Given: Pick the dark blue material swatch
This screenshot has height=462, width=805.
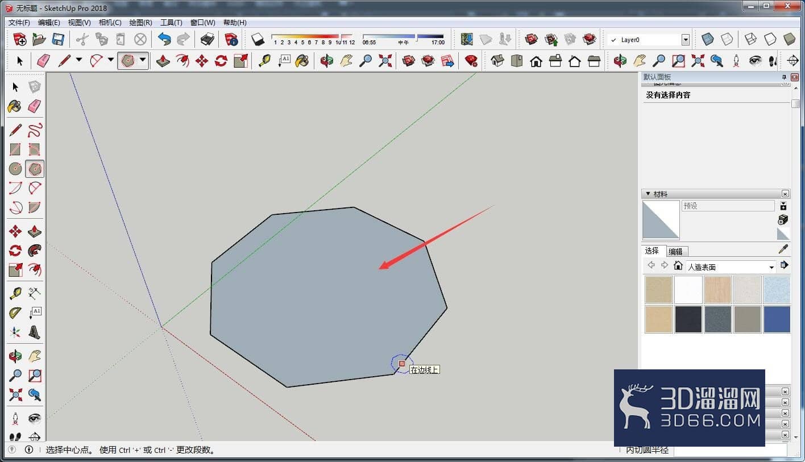Looking at the screenshot, I should click(x=777, y=319).
